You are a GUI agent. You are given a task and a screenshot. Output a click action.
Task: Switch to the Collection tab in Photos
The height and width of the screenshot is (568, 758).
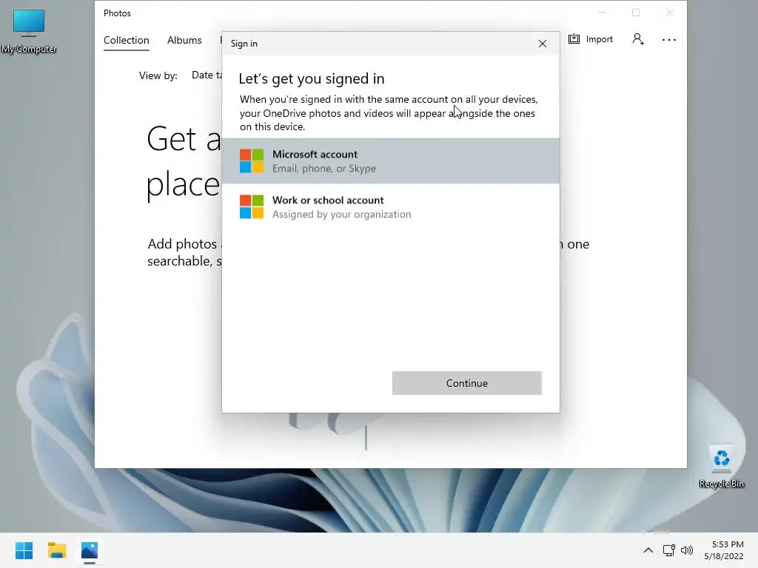126,40
